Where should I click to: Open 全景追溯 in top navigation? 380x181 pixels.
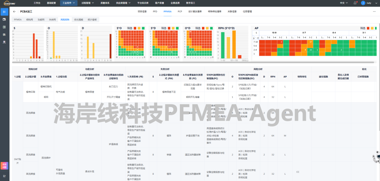click(175, 3)
